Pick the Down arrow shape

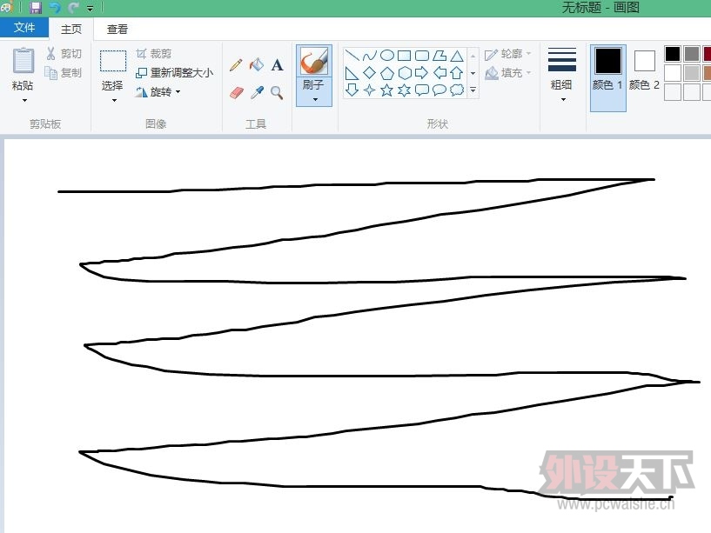click(x=352, y=90)
